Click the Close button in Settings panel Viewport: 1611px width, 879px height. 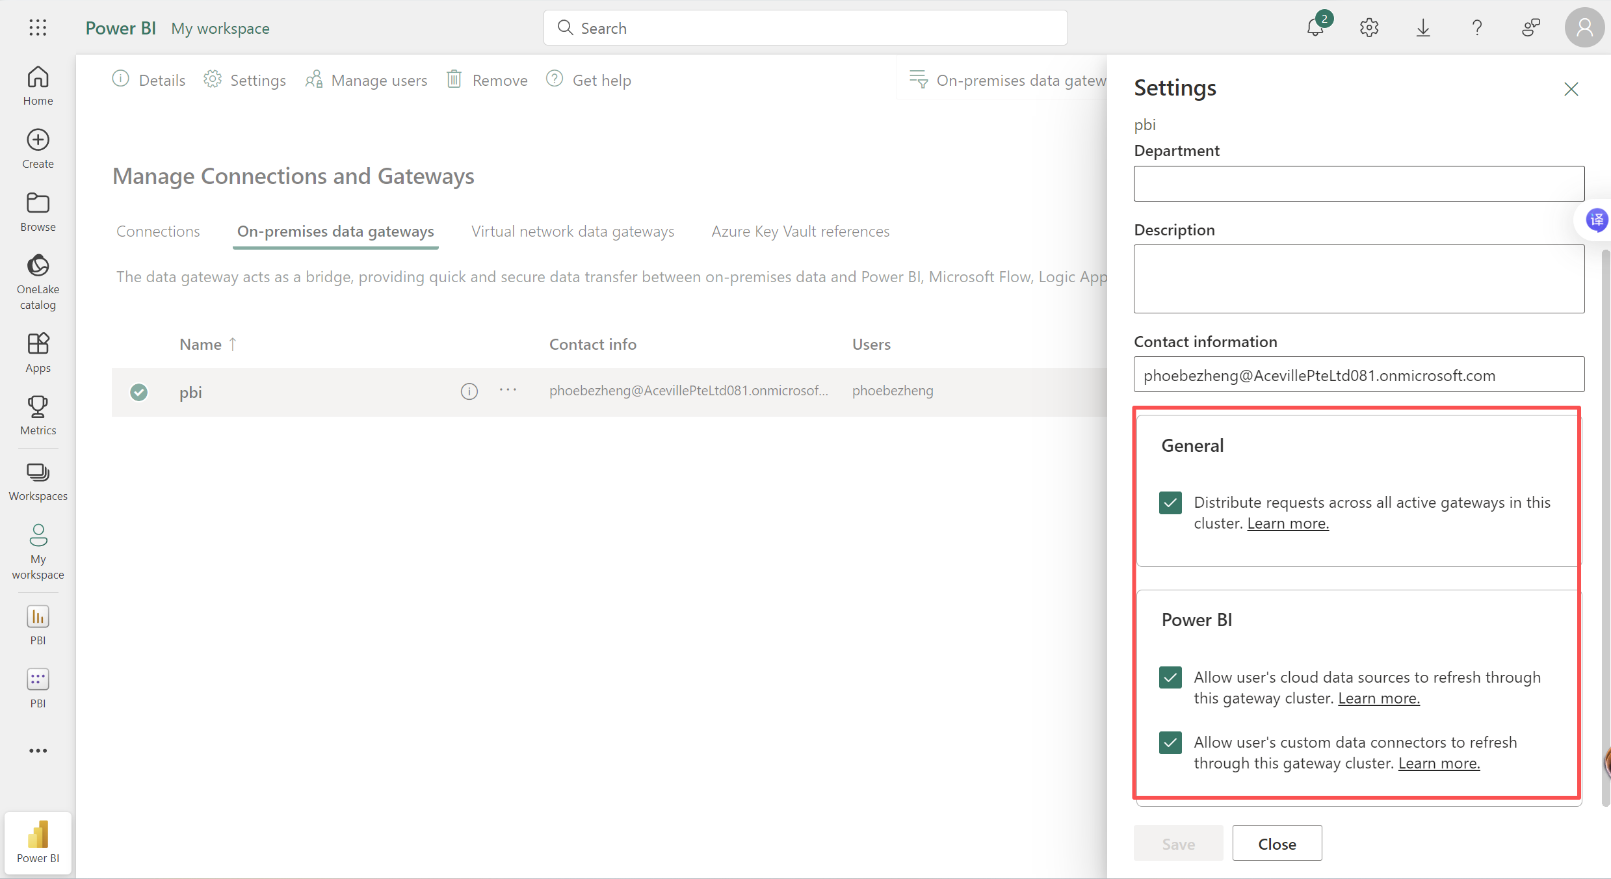point(1276,844)
